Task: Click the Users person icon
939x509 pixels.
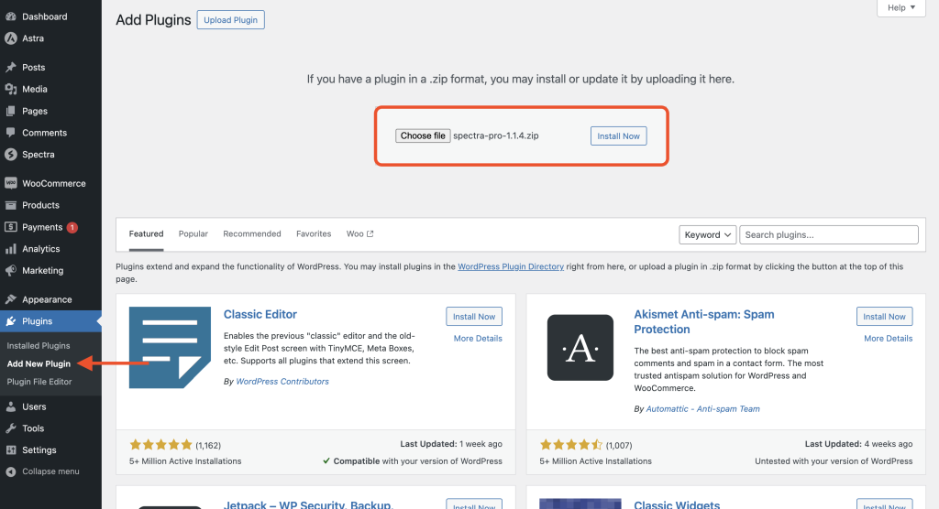Action: (11, 406)
